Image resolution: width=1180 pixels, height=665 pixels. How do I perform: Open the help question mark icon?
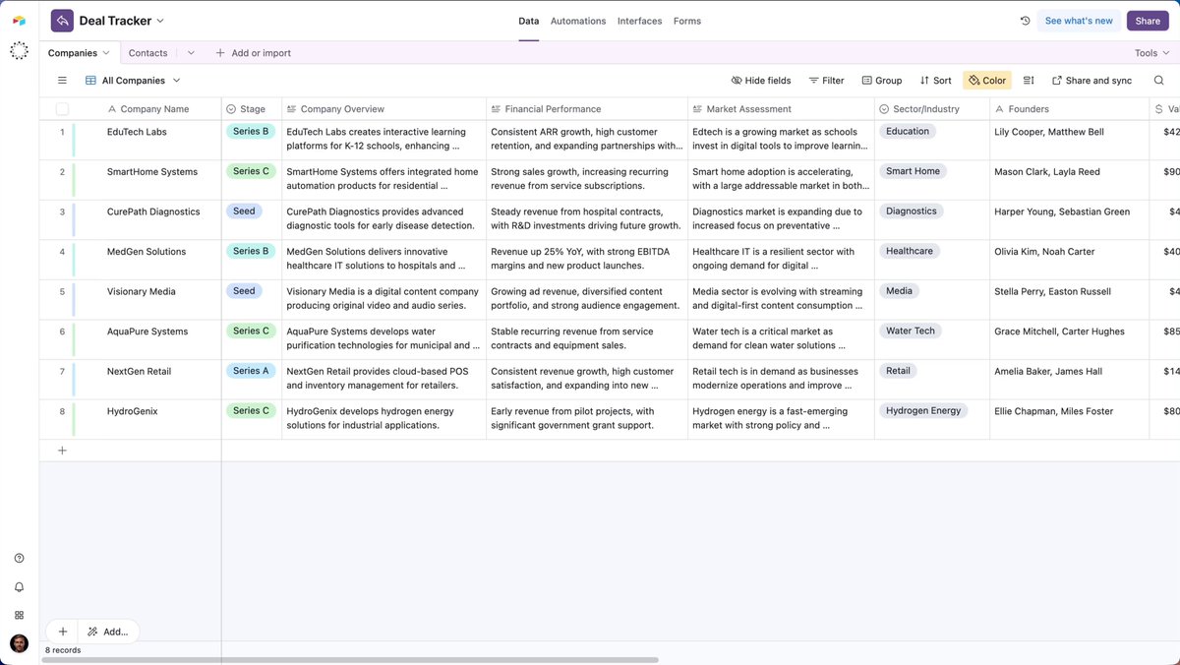[19, 558]
